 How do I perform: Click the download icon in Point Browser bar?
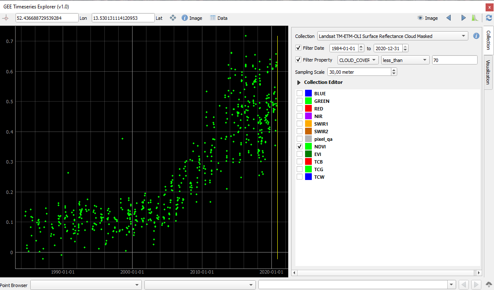point(489,285)
